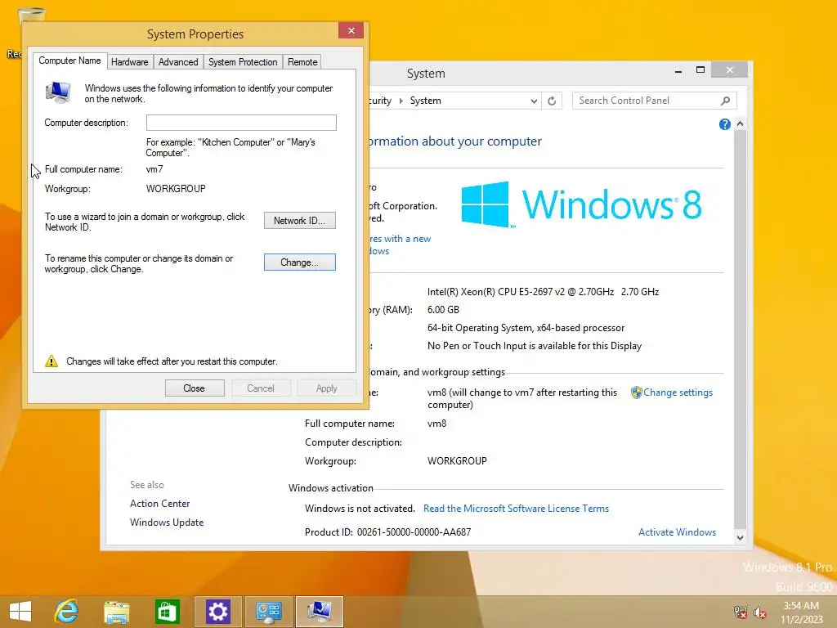This screenshot has width=837, height=628.
Task: Click the Cancel button in System Properties
Action: (x=261, y=388)
